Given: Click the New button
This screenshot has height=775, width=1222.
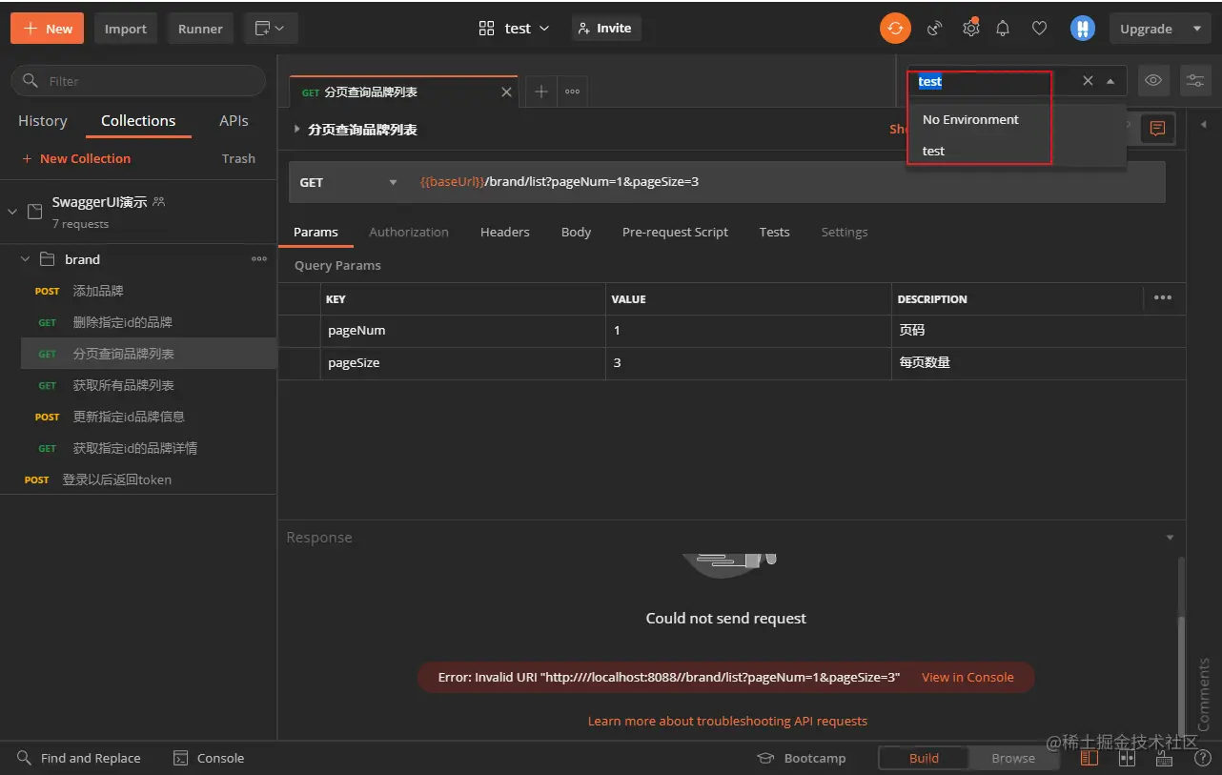Looking at the screenshot, I should click(x=48, y=29).
